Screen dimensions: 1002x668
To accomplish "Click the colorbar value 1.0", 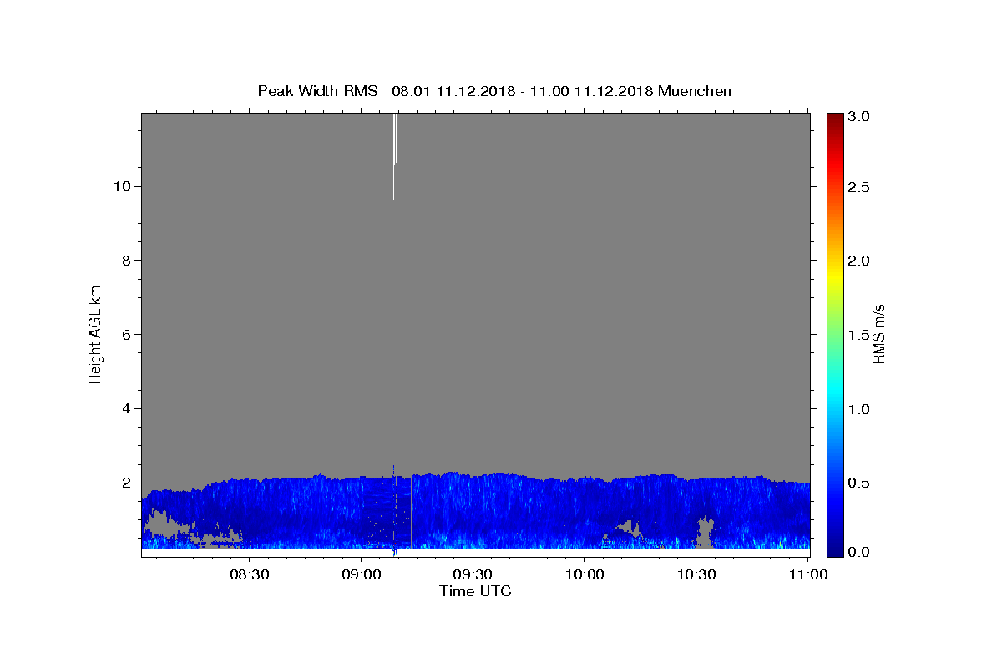I will [859, 409].
